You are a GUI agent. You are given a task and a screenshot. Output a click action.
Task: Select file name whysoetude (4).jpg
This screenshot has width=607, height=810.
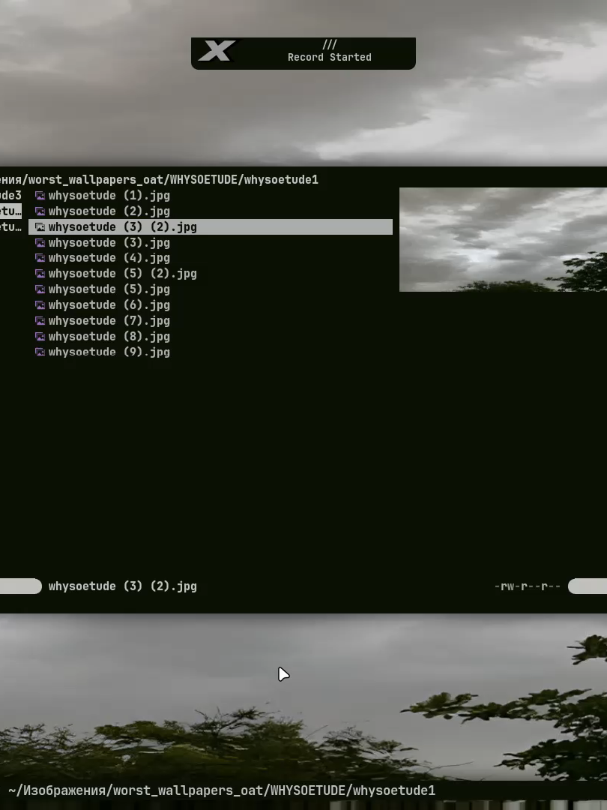(x=109, y=258)
